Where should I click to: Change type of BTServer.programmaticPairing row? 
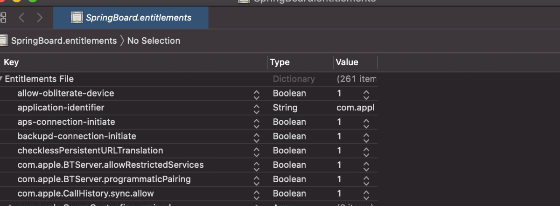tap(289, 179)
